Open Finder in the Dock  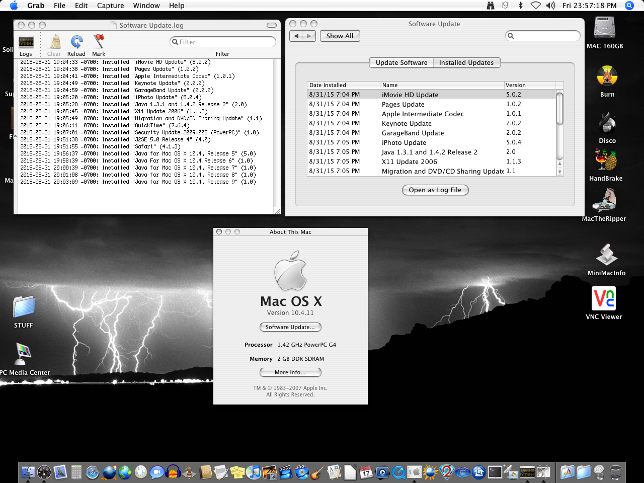[x=28, y=472]
